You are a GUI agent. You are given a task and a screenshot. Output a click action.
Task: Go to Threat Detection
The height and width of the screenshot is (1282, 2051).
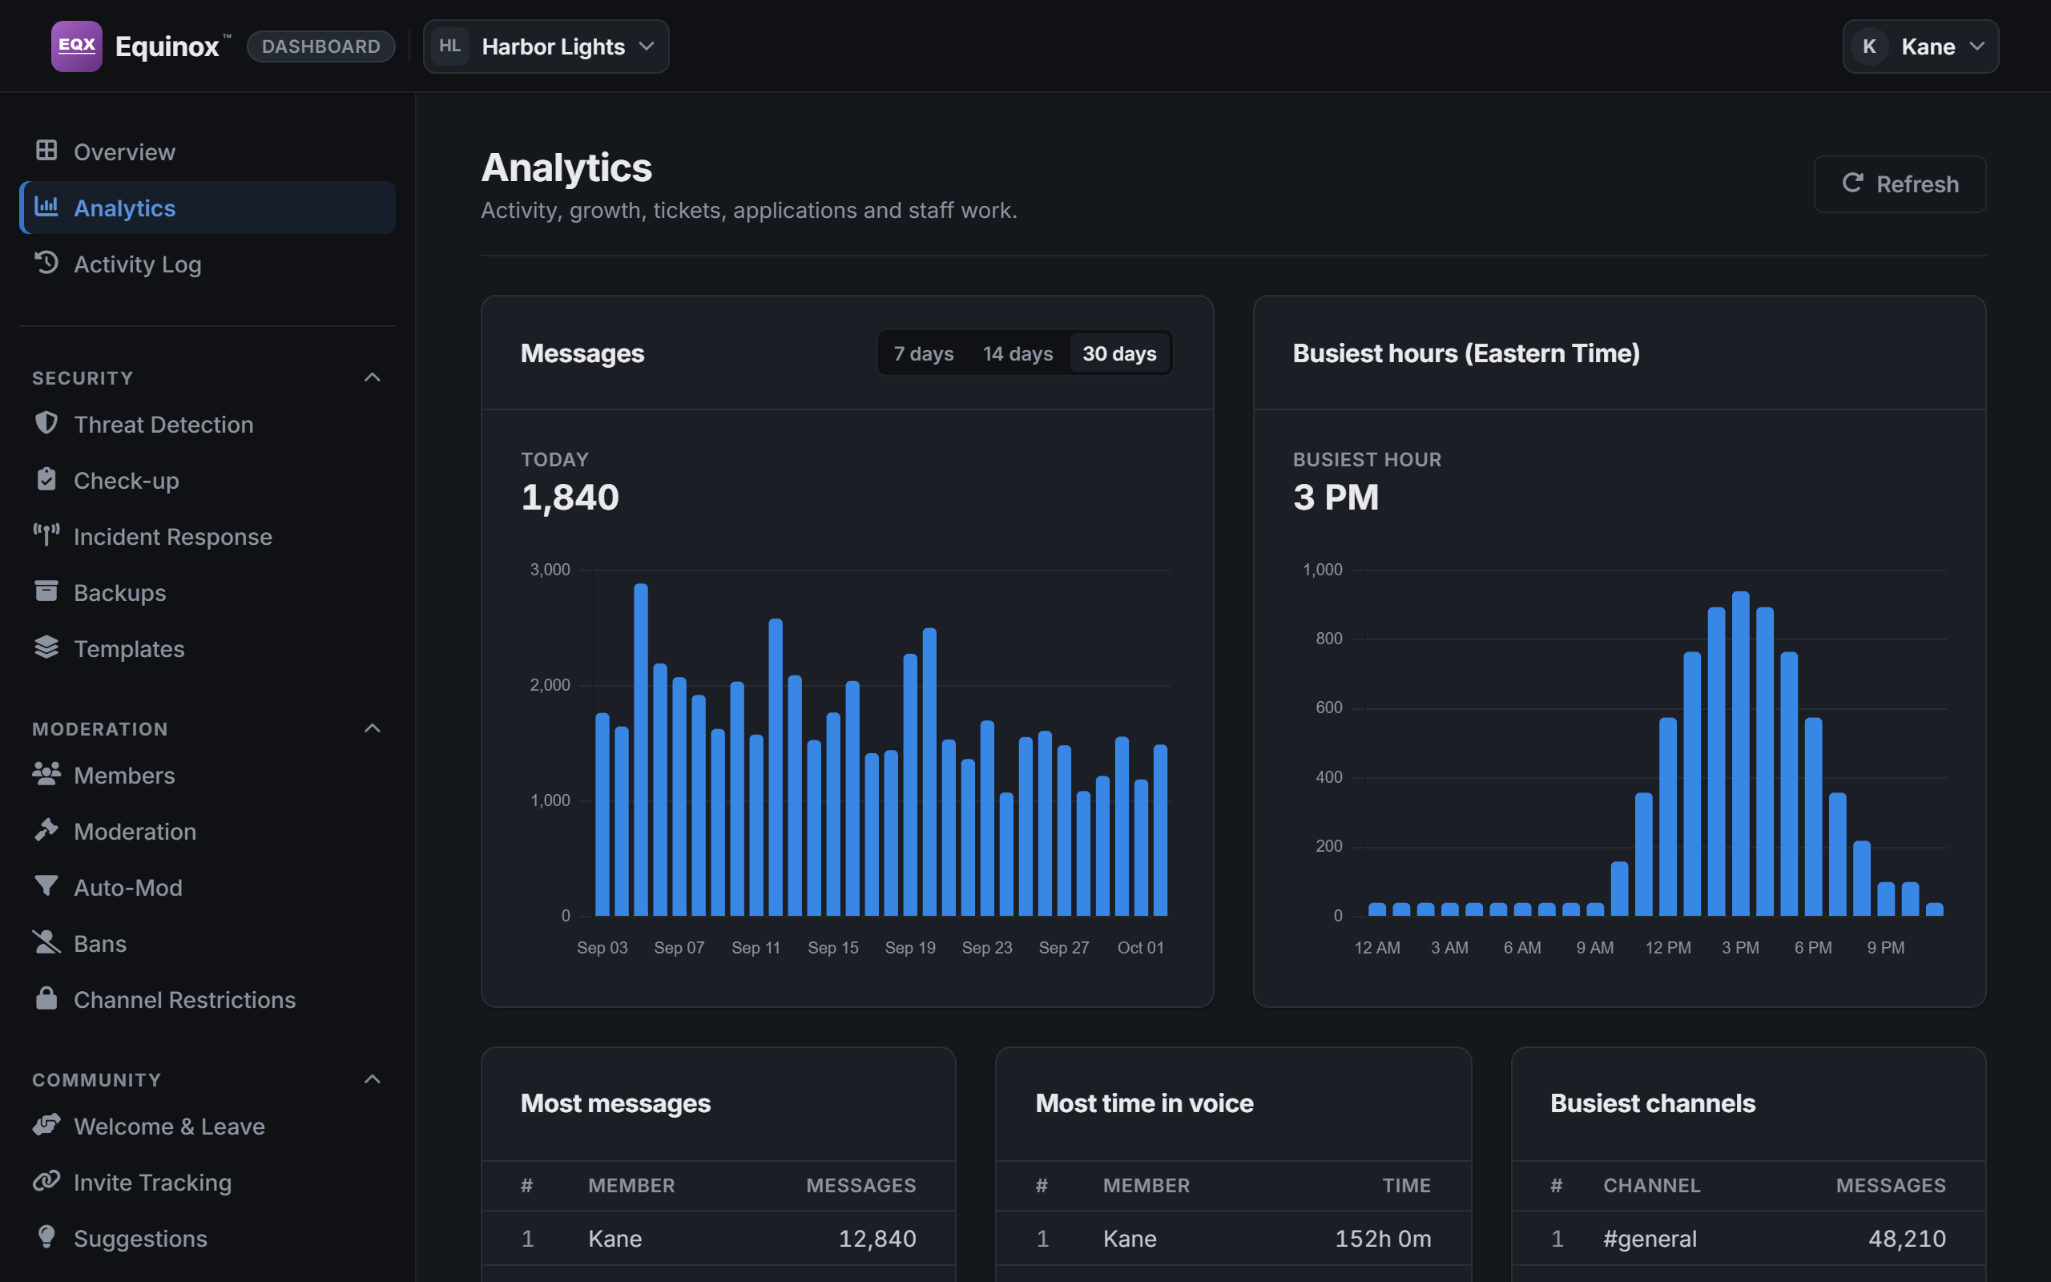(208, 424)
